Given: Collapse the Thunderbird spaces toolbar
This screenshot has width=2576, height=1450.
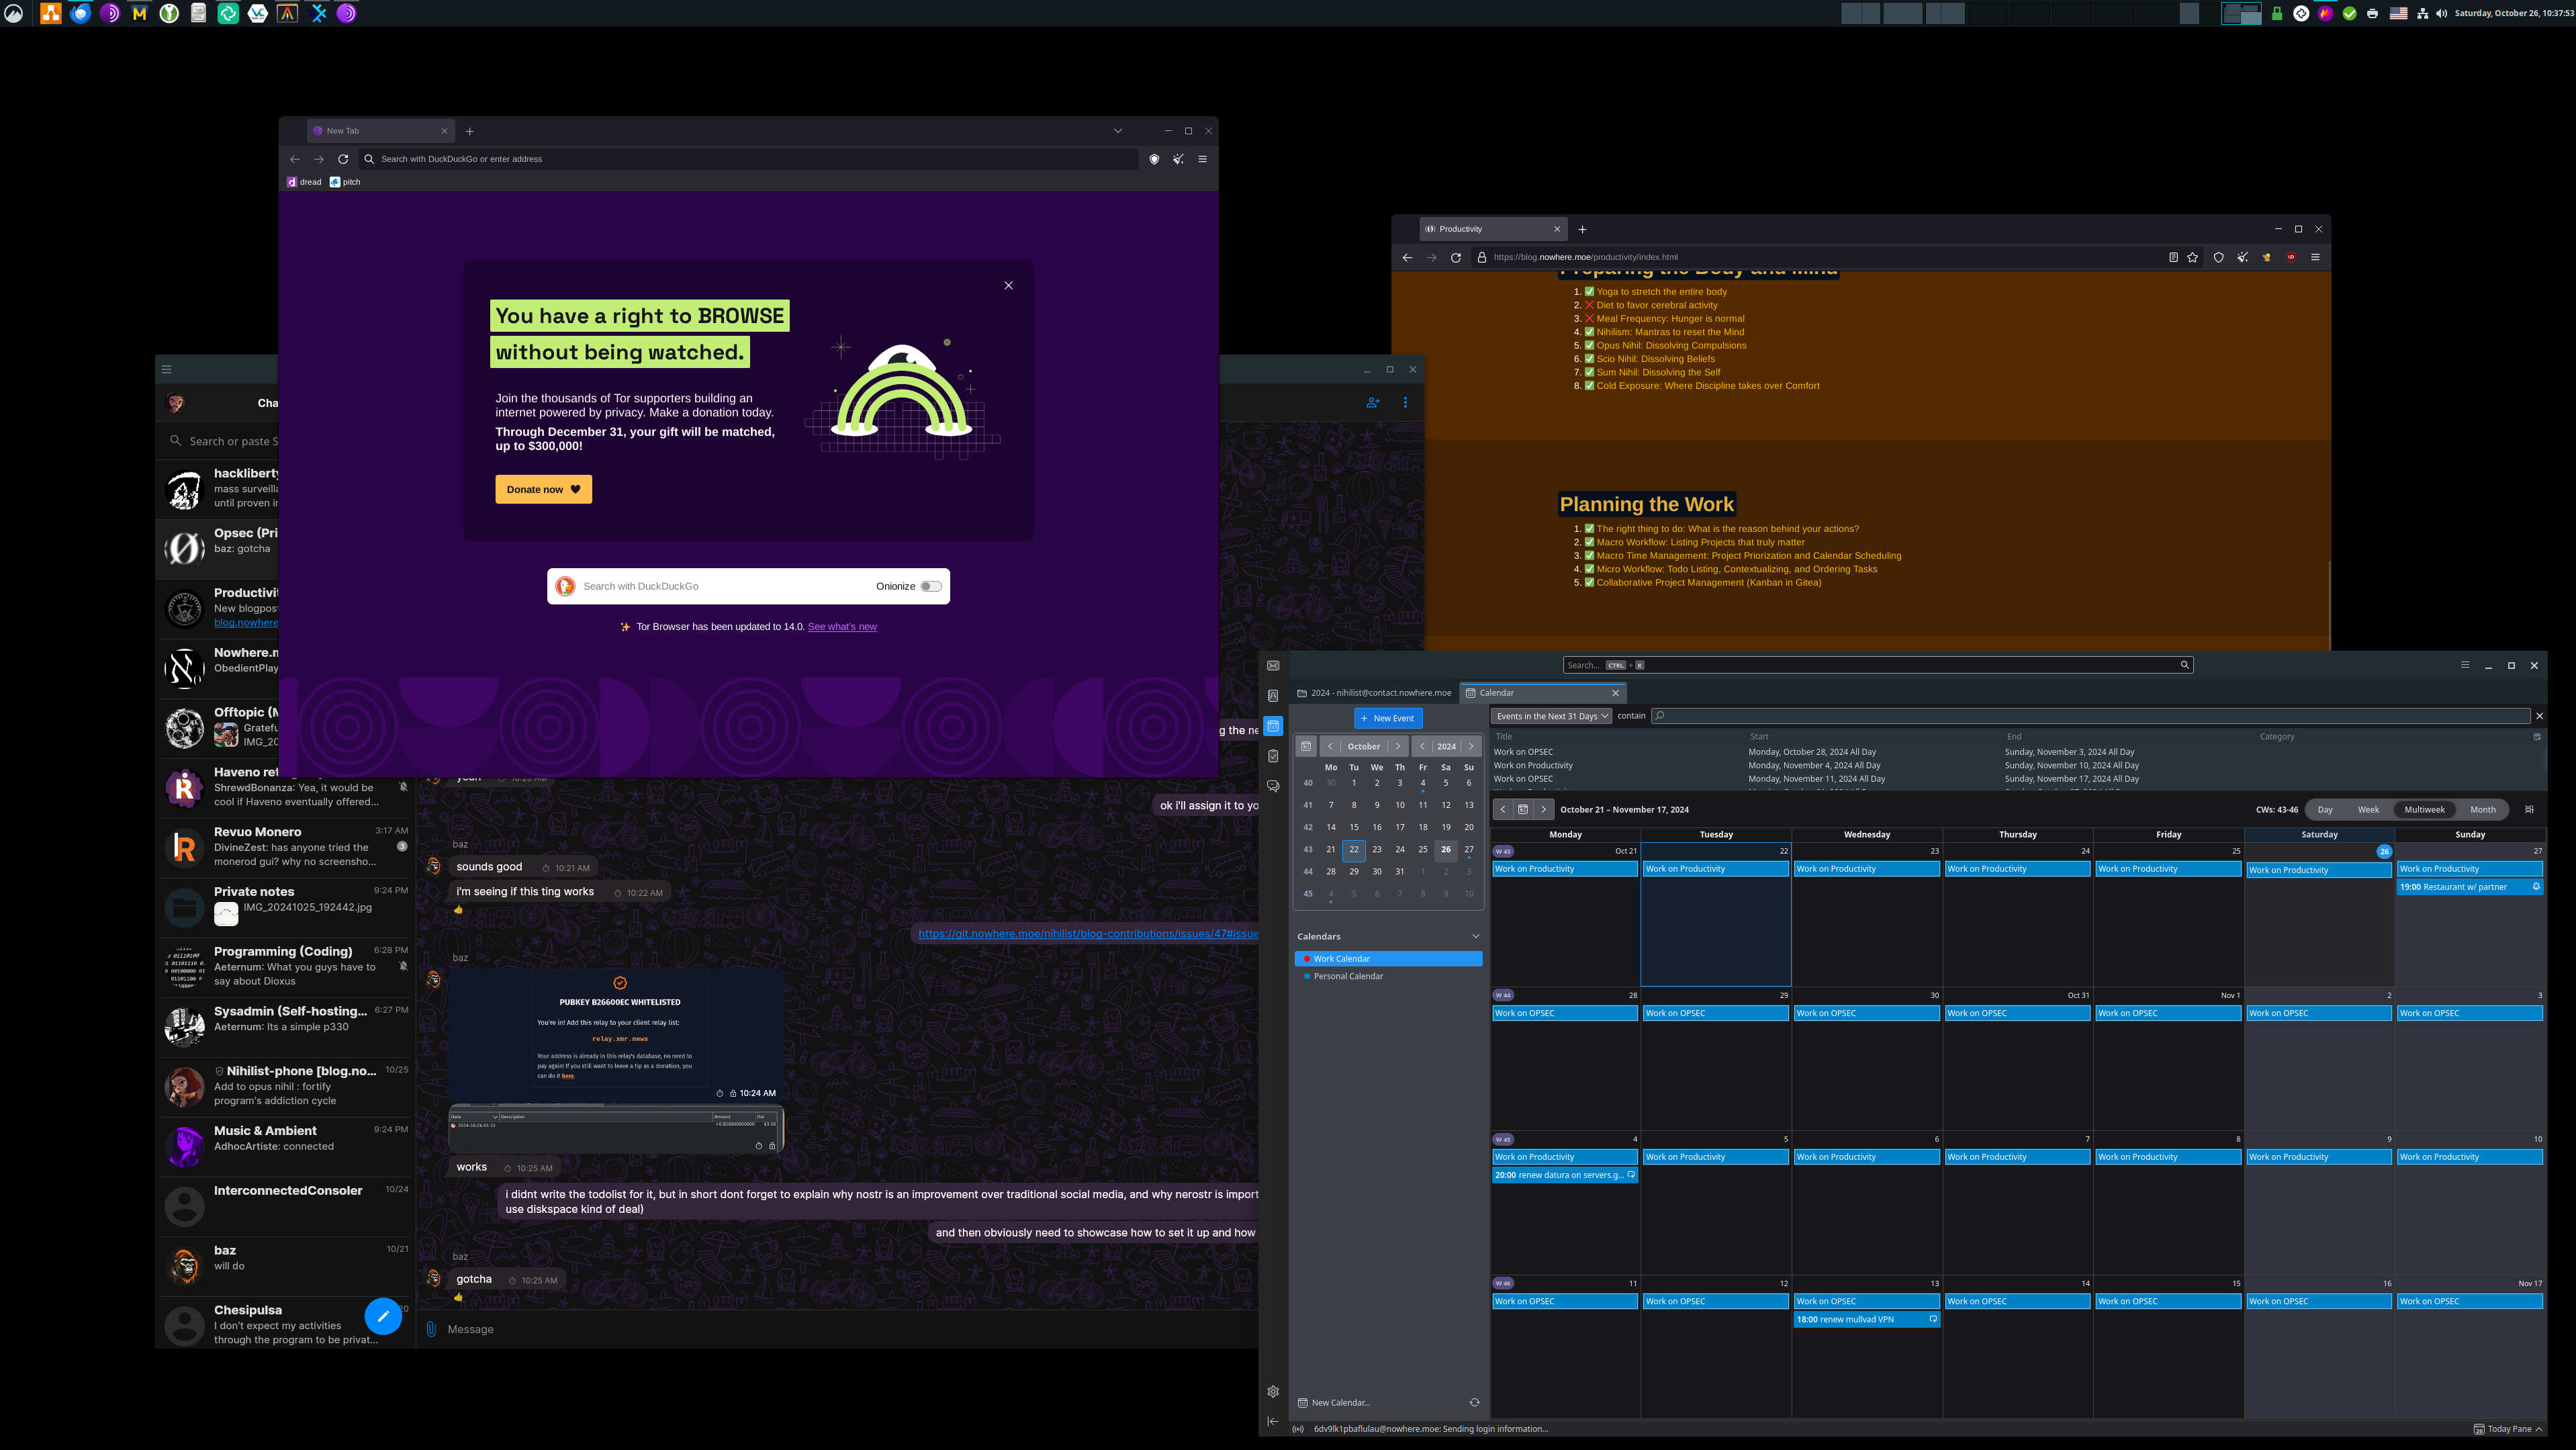Looking at the screenshot, I should (1273, 1421).
